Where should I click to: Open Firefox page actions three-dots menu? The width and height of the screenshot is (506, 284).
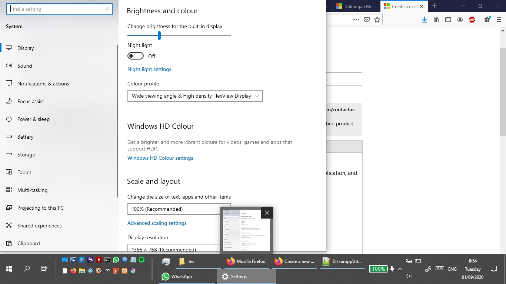click(356, 20)
